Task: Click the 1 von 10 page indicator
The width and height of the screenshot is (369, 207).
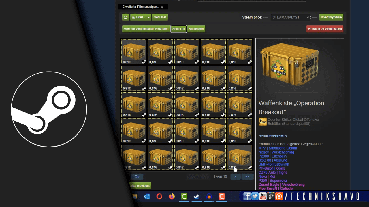Action: coord(220,177)
